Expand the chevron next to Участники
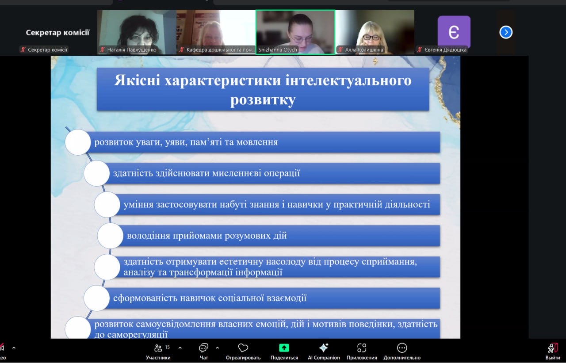This screenshot has width=566, height=363. tap(180, 348)
